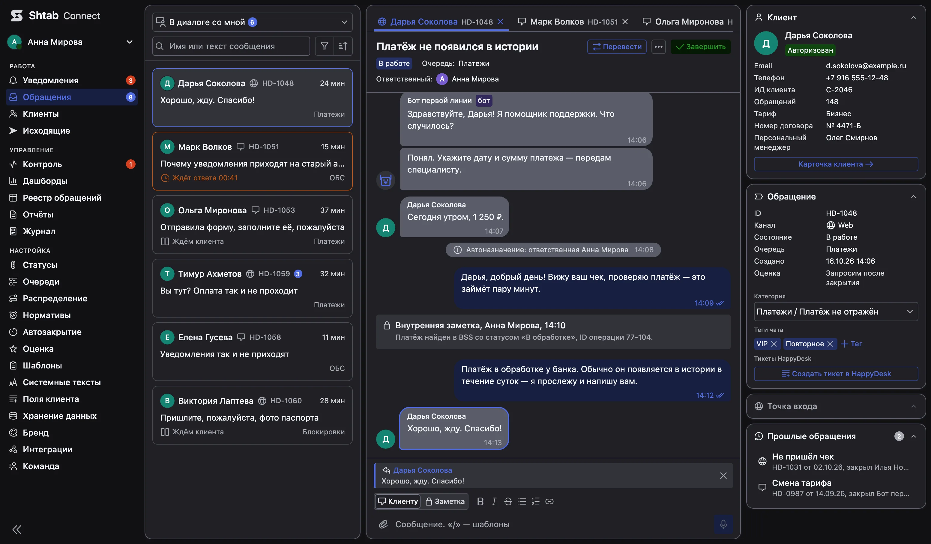
Task: Open the Категория dropdown Платежи / Платёж не отражён
Action: point(836,312)
